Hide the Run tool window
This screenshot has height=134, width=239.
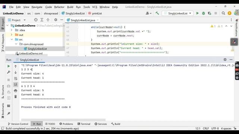pyautogui.click(x=231, y=60)
